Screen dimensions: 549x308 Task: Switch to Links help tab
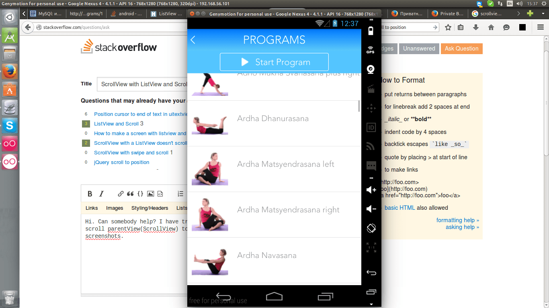(92, 208)
